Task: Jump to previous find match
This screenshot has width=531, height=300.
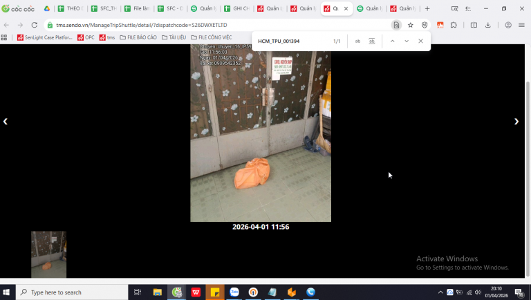Action: (393, 41)
